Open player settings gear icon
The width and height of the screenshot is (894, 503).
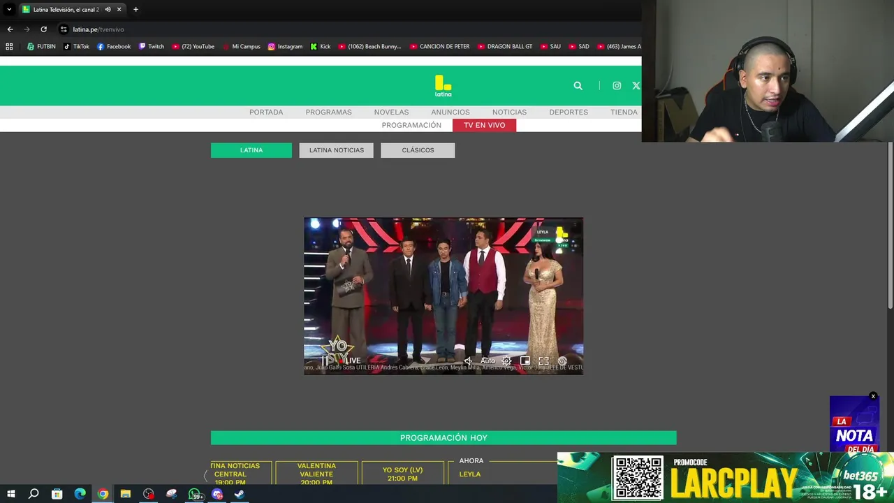tap(506, 360)
